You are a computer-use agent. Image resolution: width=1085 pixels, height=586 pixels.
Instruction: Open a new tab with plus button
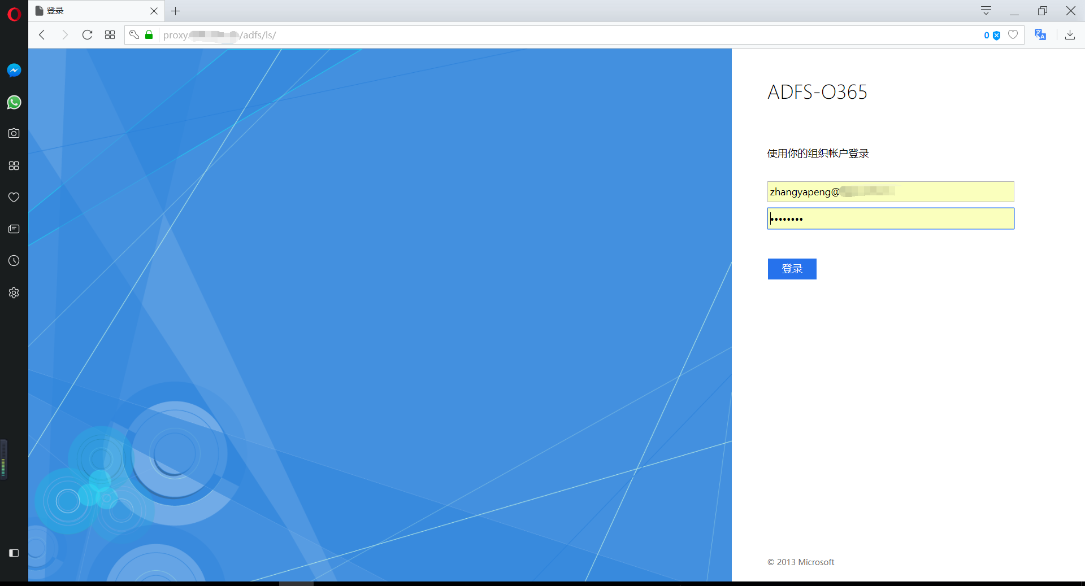pos(176,11)
